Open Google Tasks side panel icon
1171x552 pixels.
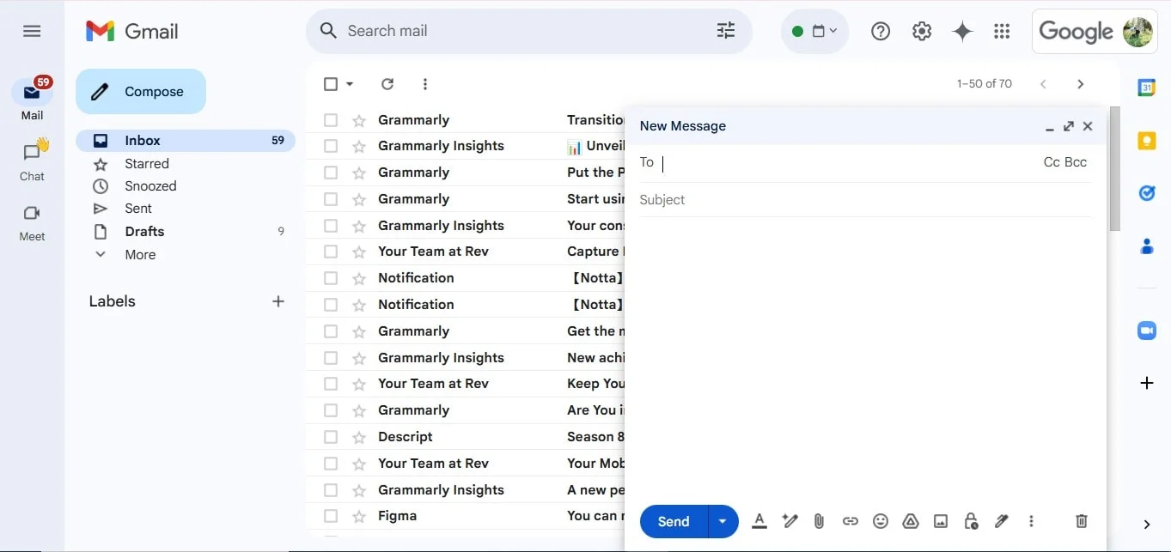tap(1146, 193)
